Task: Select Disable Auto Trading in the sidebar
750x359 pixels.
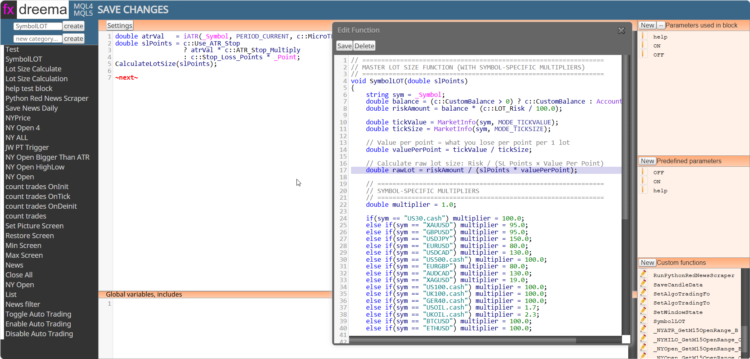Action: tap(39, 334)
